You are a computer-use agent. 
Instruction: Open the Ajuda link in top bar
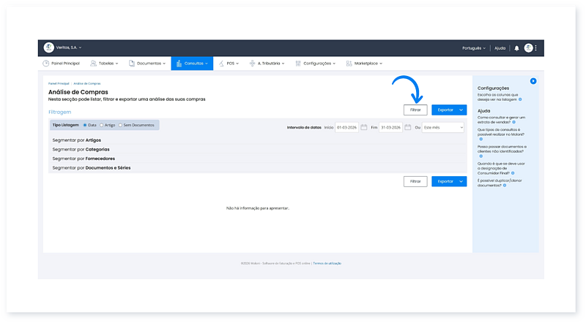500,48
